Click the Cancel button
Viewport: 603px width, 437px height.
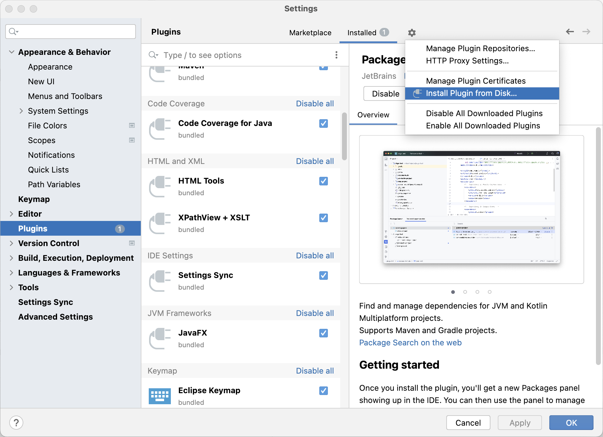pos(468,423)
